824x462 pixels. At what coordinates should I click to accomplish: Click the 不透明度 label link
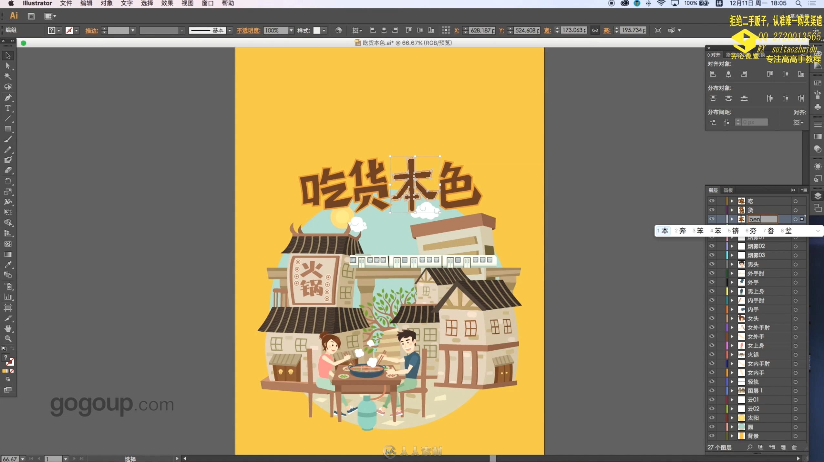(248, 30)
